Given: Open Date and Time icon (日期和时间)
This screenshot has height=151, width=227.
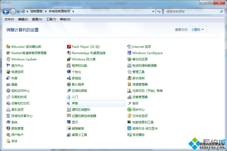Looking at the screenshot, I should coord(8,97).
